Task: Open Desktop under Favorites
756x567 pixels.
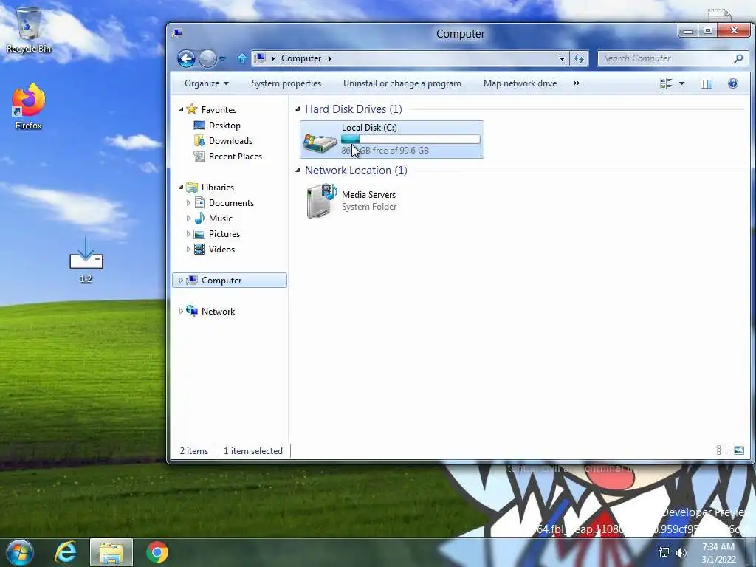Action: tap(224, 126)
